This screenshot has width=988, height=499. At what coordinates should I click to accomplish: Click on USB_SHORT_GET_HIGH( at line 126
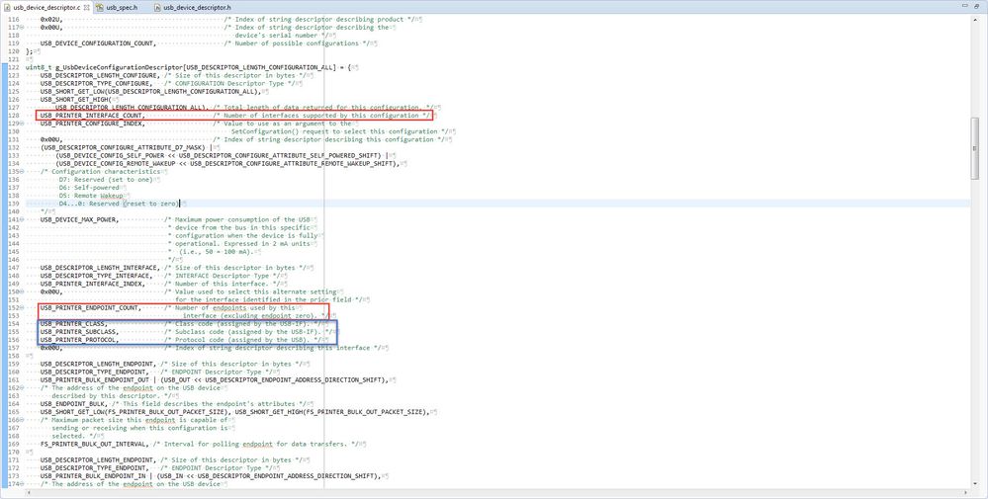pos(75,100)
